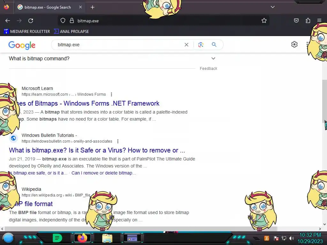Open the purple window app on taskbar
This screenshot has height=245, width=327.
pyautogui.click(x=132, y=238)
